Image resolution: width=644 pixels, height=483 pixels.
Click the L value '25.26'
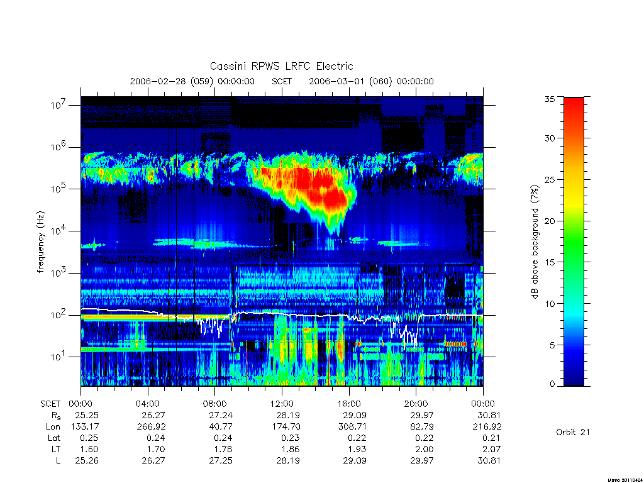click(87, 461)
